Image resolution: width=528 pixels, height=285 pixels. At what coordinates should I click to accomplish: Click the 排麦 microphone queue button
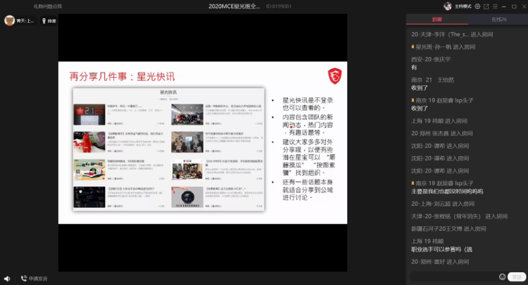click(48, 21)
